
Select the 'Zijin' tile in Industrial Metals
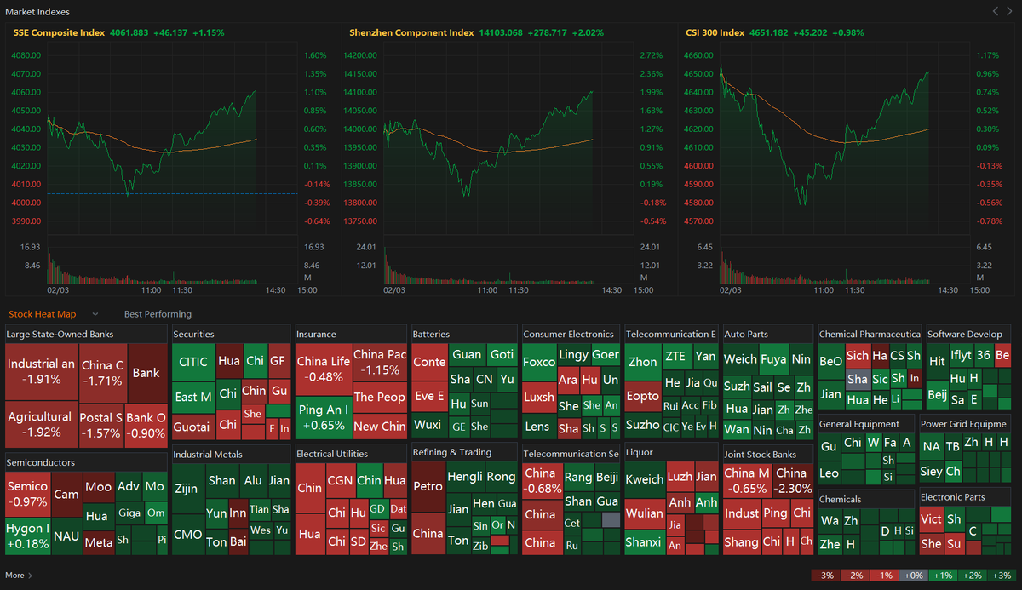188,490
